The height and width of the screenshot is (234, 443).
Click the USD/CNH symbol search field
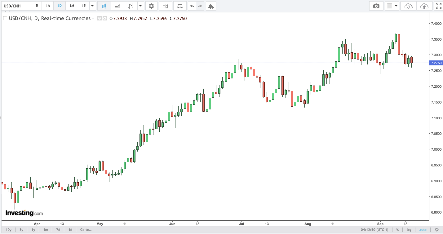pyautogui.click(x=16, y=6)
